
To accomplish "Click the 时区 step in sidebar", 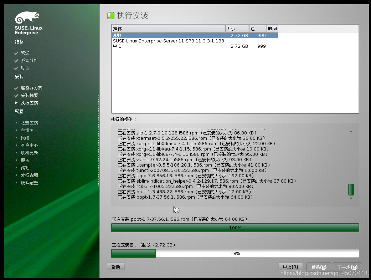I will coord(25,68).
